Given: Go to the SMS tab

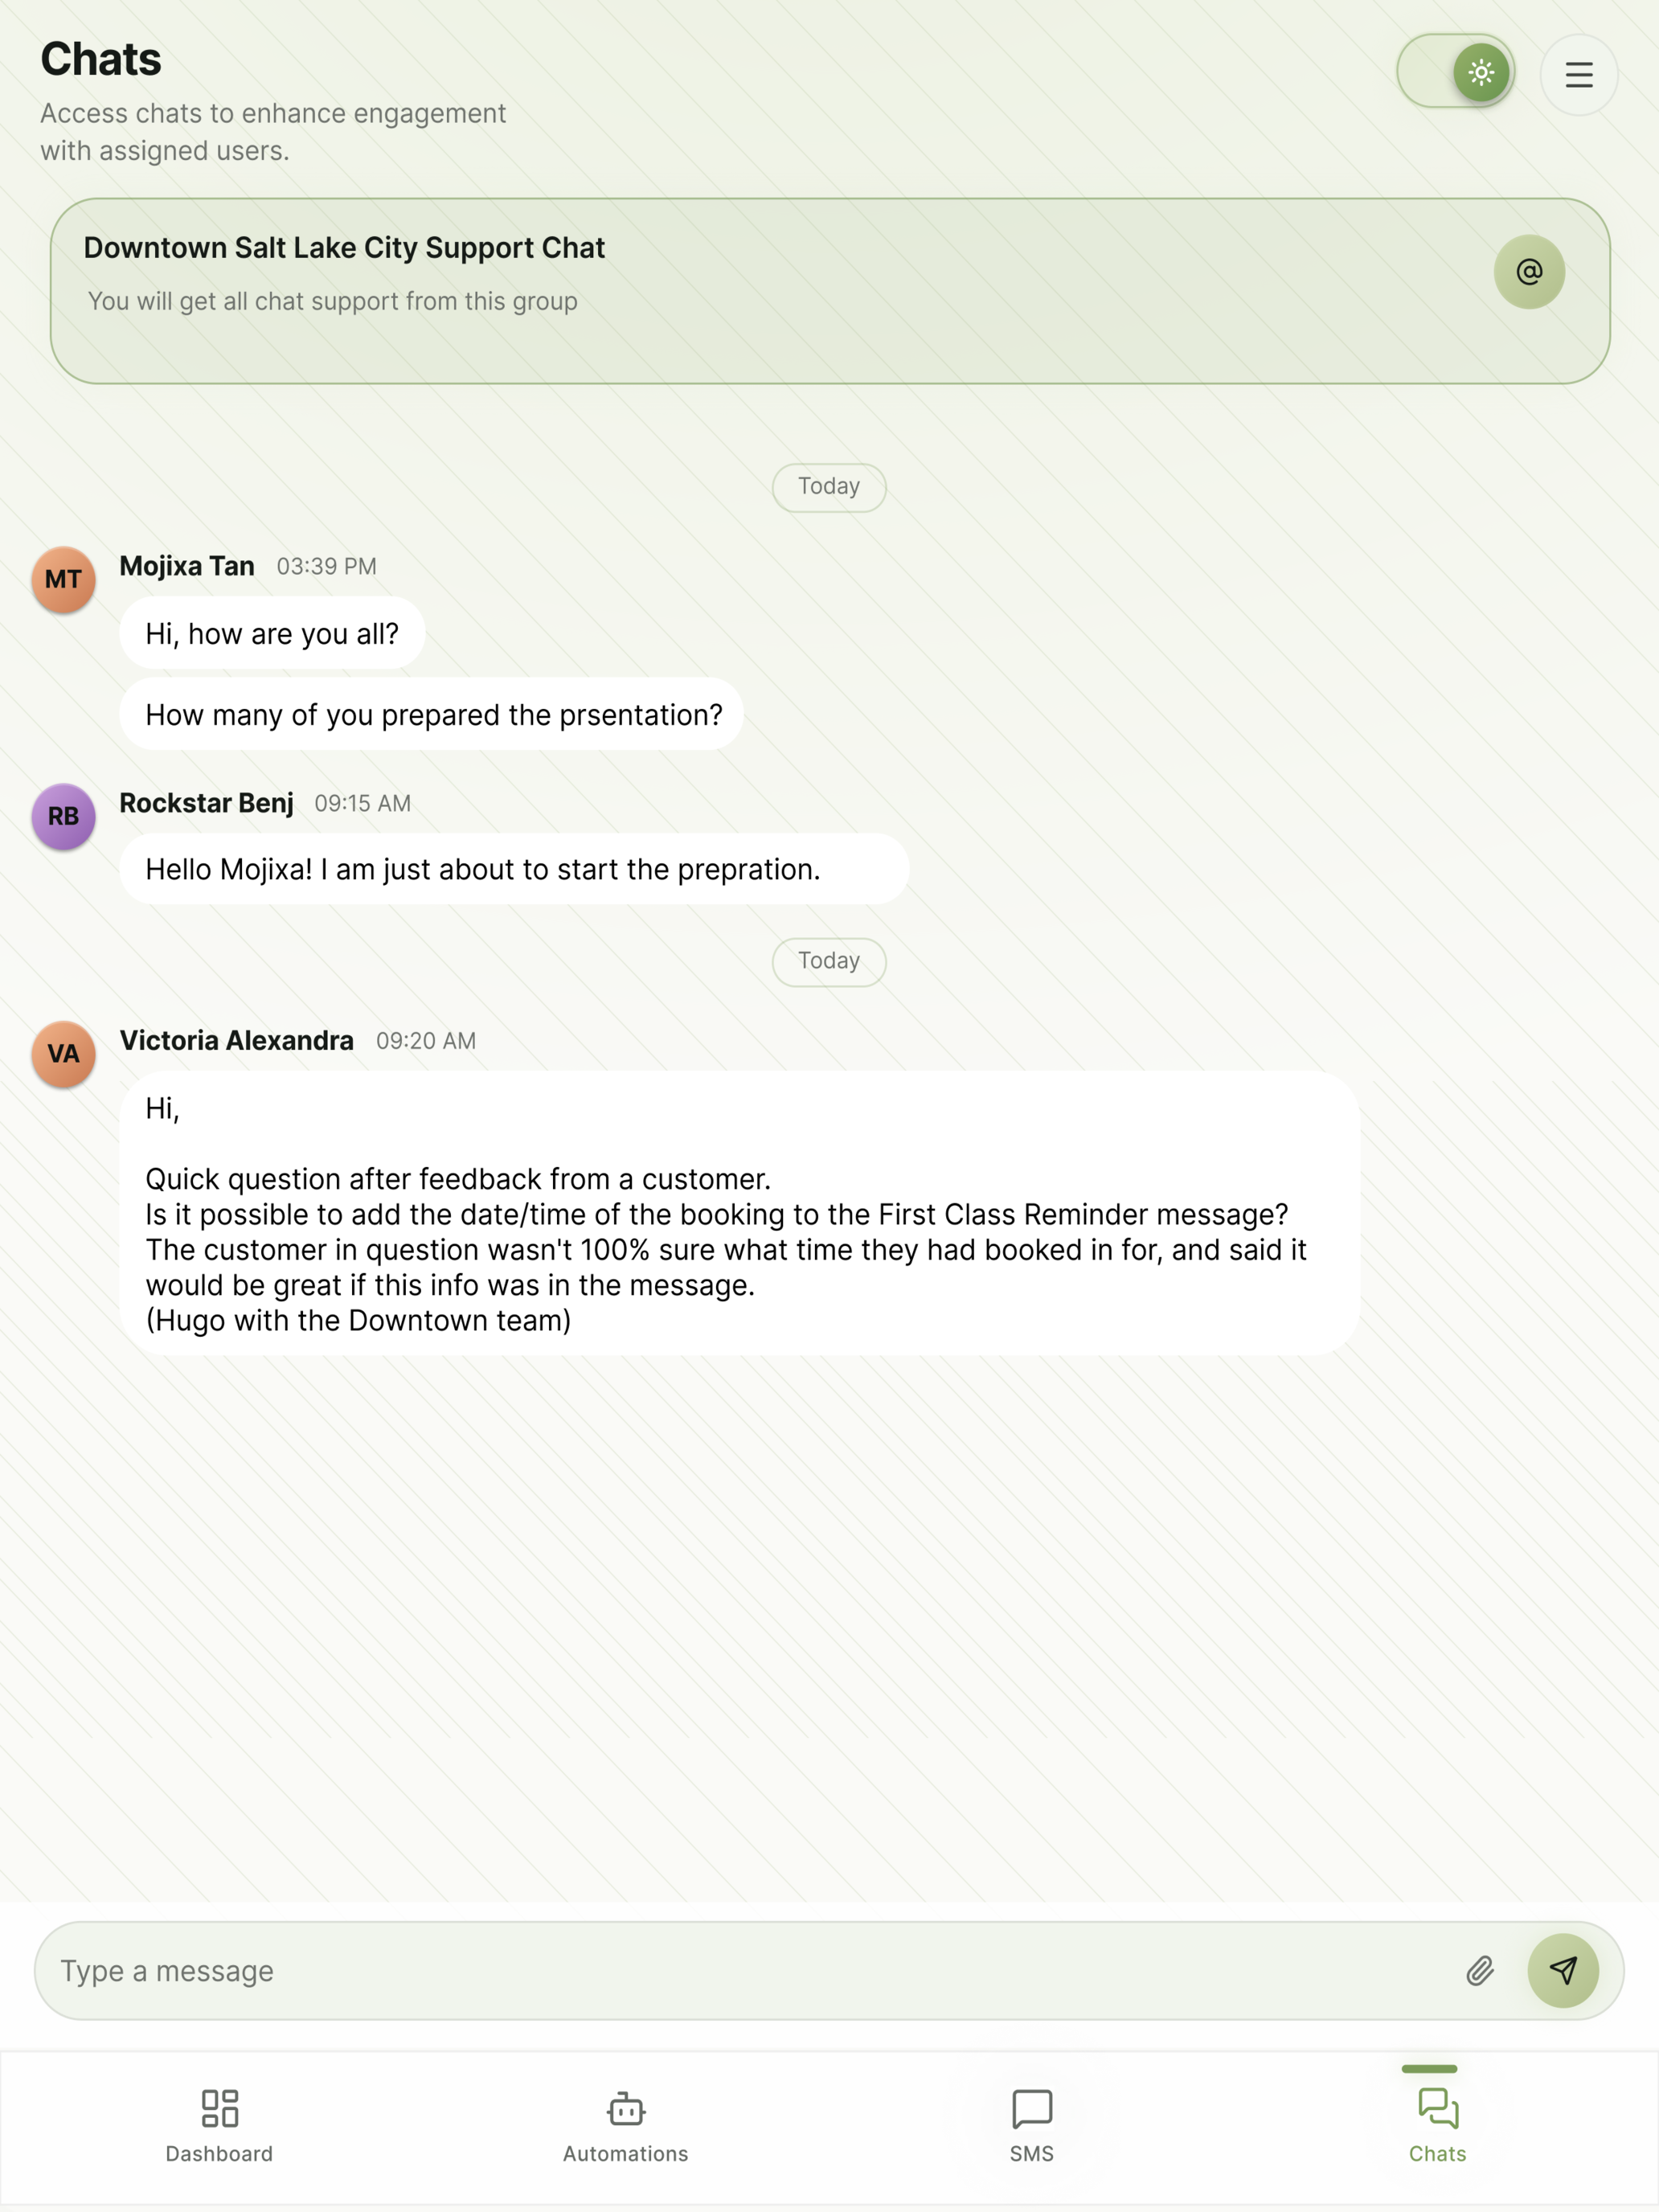Looking at the screenshot, I should pyautogui.click(x=1032, y=2126).
